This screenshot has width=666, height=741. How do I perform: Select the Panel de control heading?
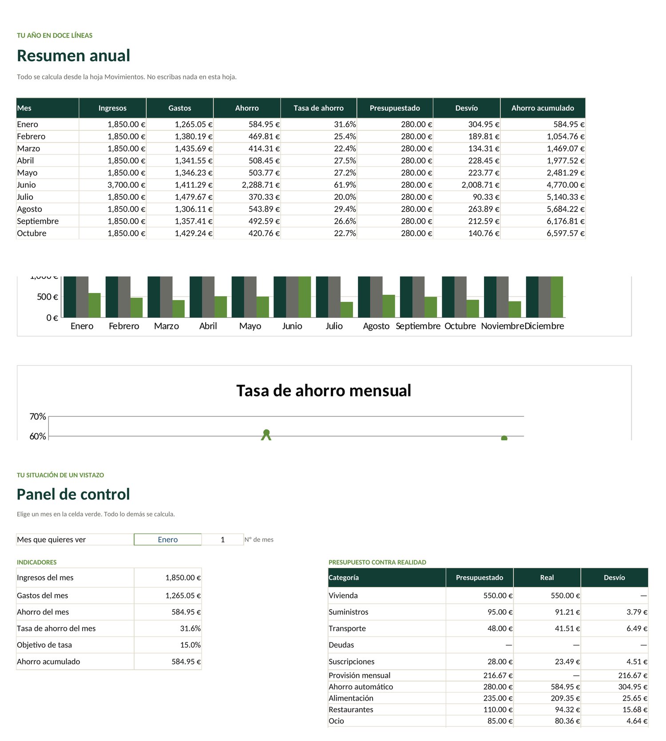[x=73, y=494]
